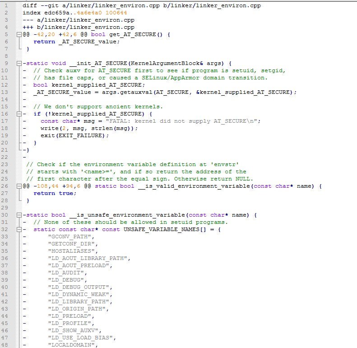The height and width of the screenshot is (348, 357).
Task: Collapse the fold at line 32 UNSAFE_VARIABLE_NAMES
Action: click(19, 230)
